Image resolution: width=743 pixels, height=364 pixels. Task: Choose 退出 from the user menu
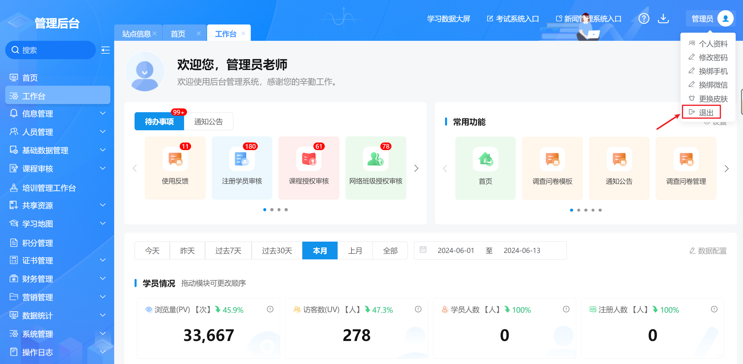pyautogui.click(x=706, y=112)
